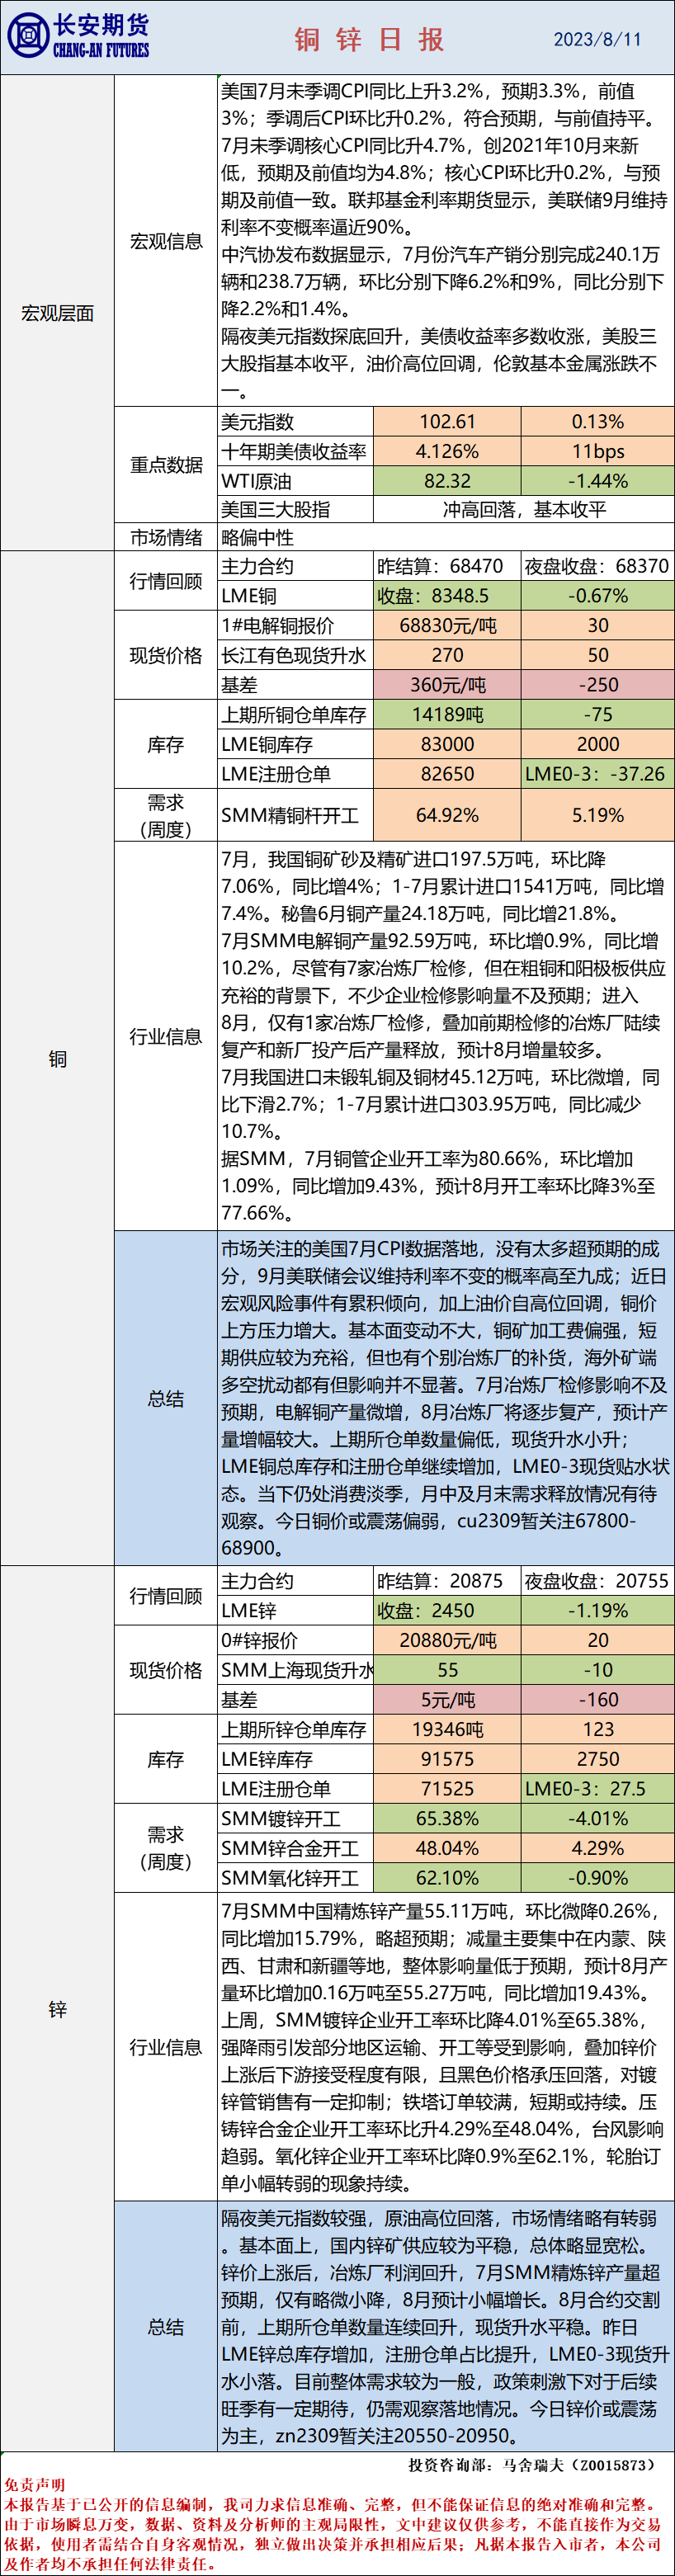Select LME铜 收盘：8348.5 cell

[447, 595]
